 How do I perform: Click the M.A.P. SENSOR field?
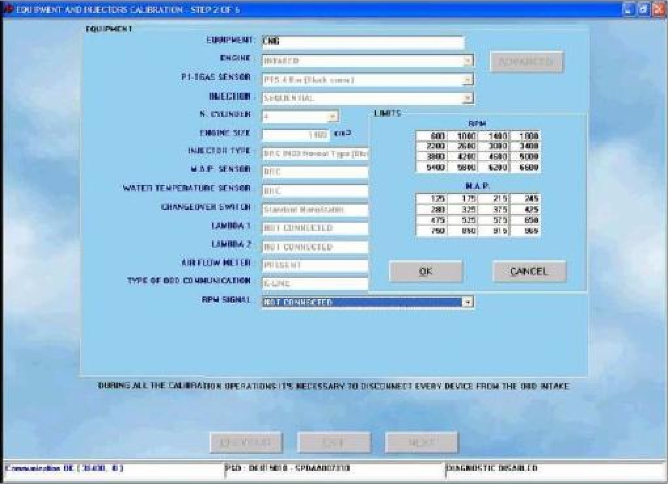coord(315,172)
